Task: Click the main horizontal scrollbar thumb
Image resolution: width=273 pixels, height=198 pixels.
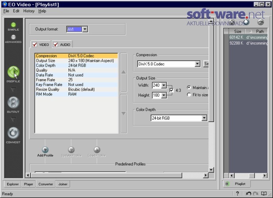Action: point(106,175)
